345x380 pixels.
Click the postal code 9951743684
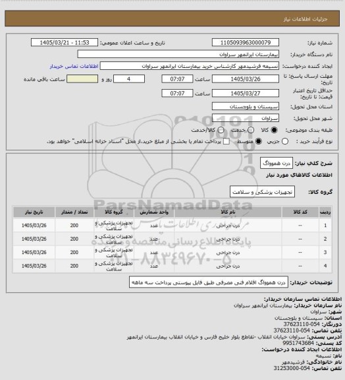pos(298,343)
